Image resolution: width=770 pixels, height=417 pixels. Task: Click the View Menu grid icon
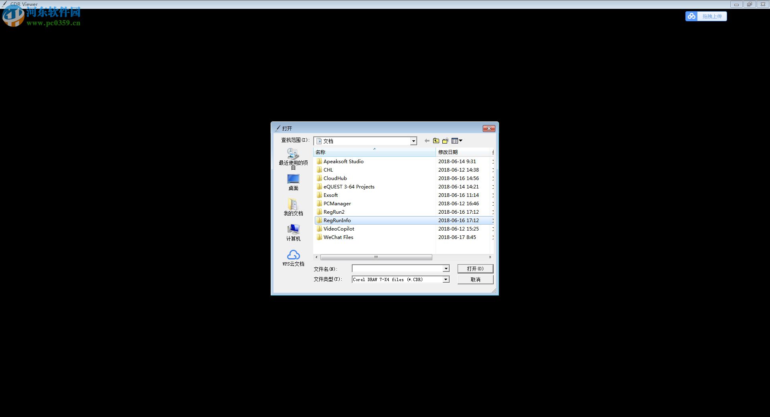coord(455,141)
